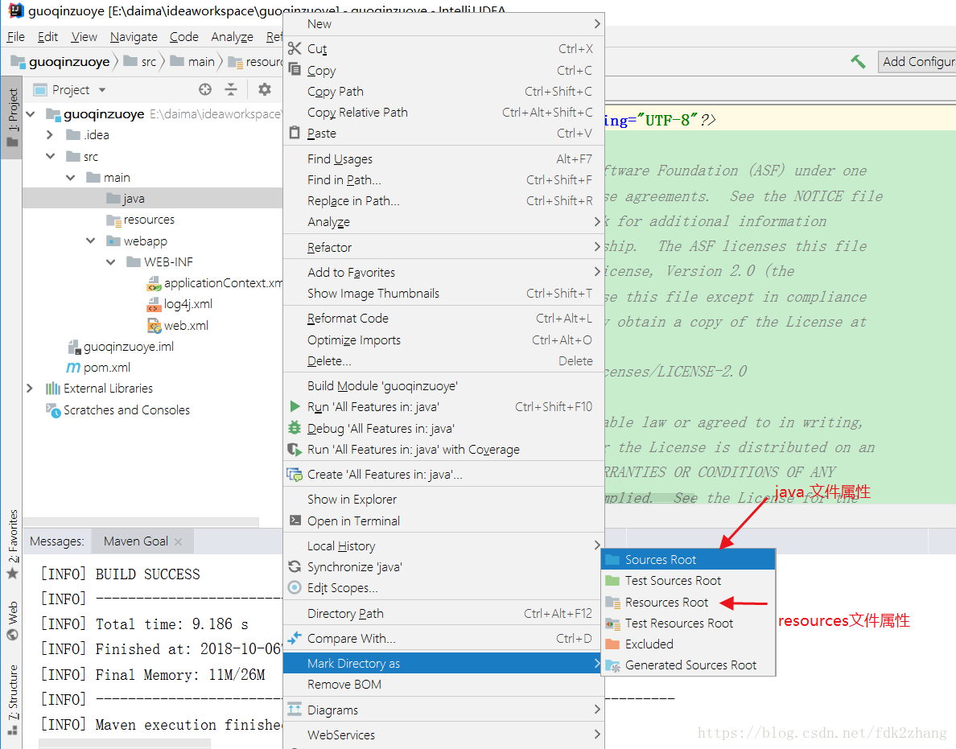Open Project panel settings gear
The height and width of the screenshot is (749, 956).
265,89
